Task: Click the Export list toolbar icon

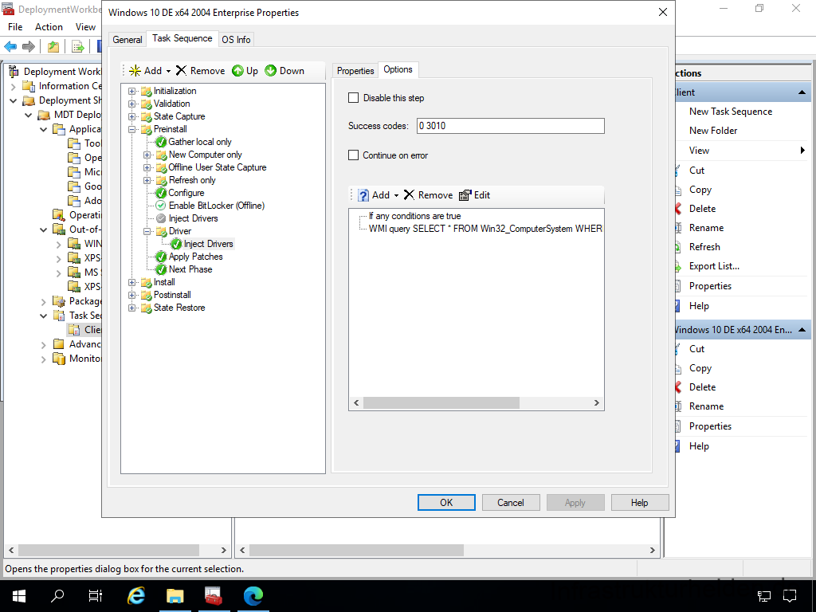Action: point(78,47)
